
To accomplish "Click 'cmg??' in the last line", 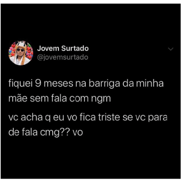I will pyautogui.click(x=54, y=133).
